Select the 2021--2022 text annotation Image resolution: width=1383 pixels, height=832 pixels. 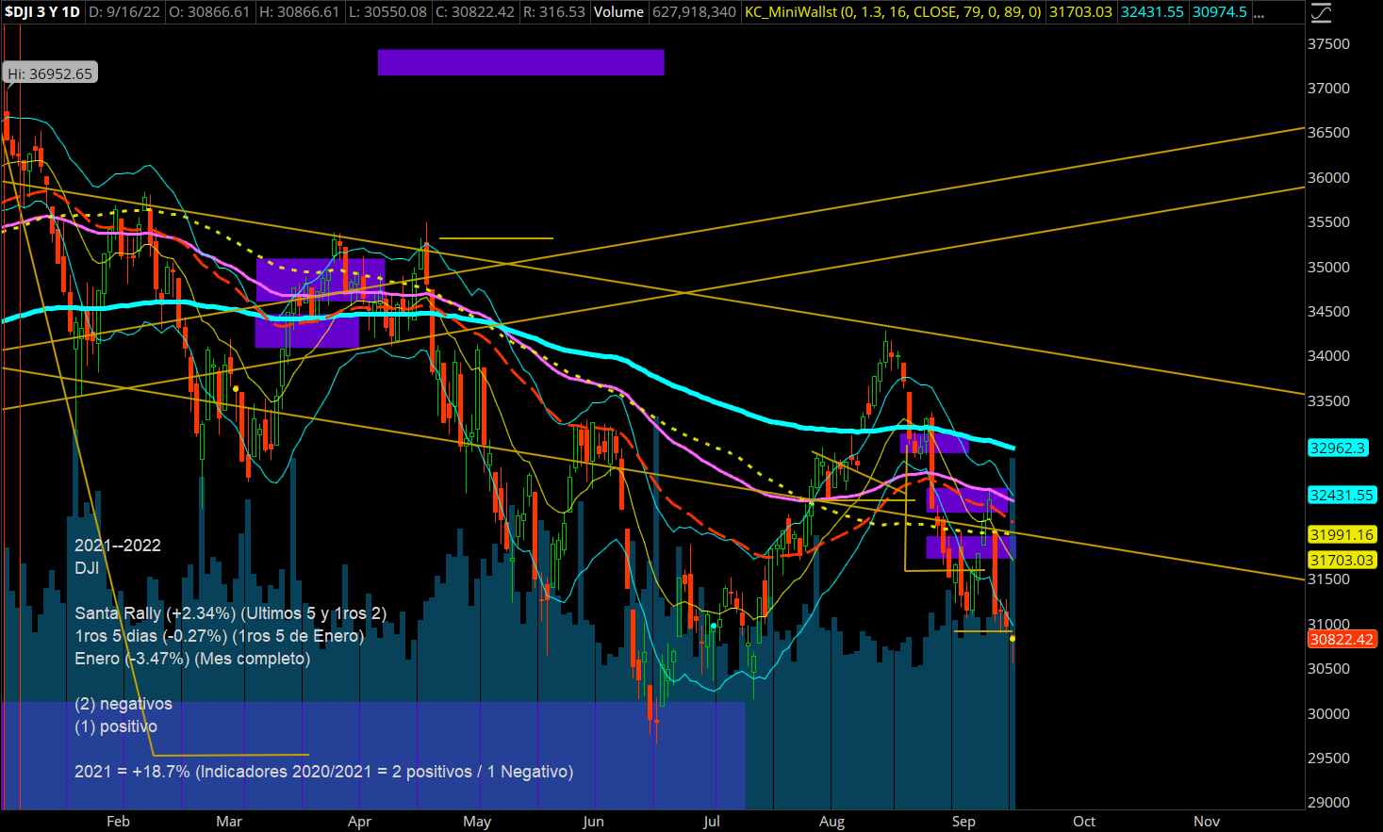pyautogui.click(x=118, y=546)
